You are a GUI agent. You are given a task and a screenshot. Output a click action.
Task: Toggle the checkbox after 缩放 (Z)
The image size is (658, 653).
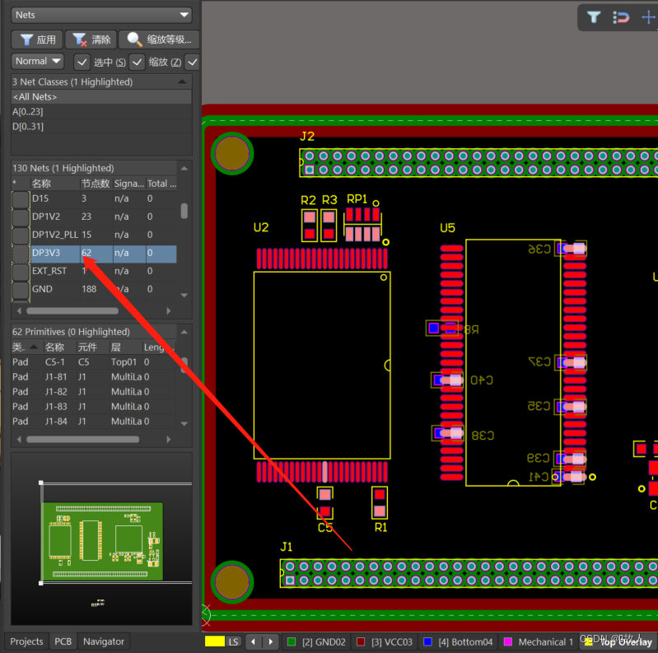pos(192,63)
